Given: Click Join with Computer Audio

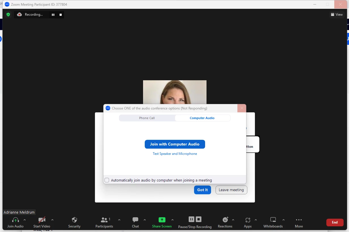Looking at the screenshot, I should point(175,144).
